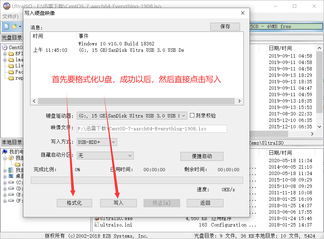Select the repodata folder icon

(11, 78)
